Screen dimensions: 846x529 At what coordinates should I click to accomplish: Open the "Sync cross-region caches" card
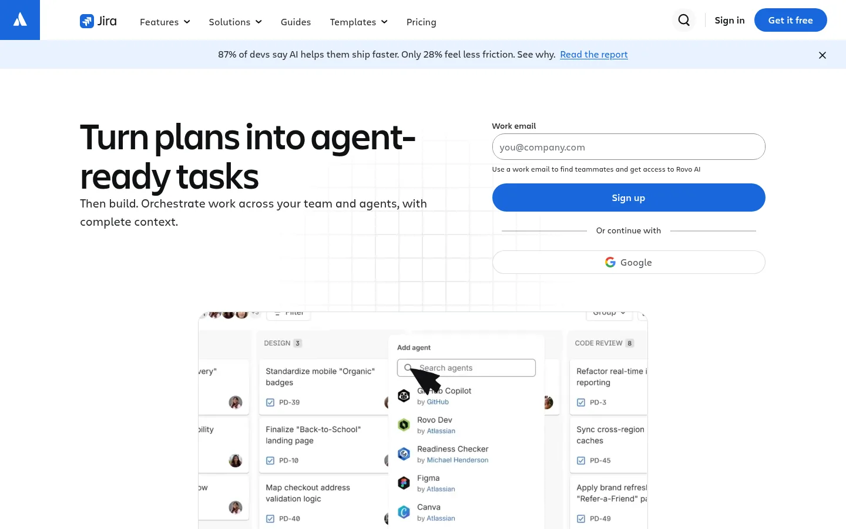(609, 444)
